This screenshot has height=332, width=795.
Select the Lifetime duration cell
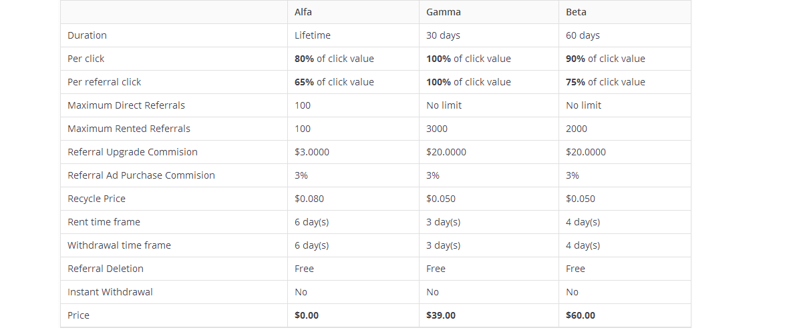313,35
